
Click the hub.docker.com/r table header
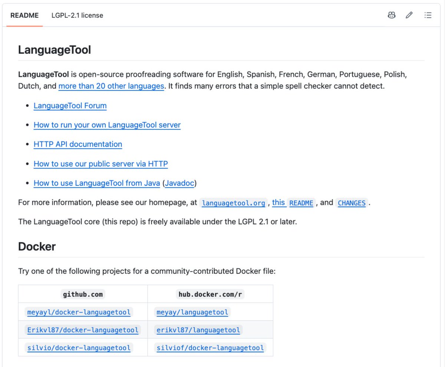210,294
